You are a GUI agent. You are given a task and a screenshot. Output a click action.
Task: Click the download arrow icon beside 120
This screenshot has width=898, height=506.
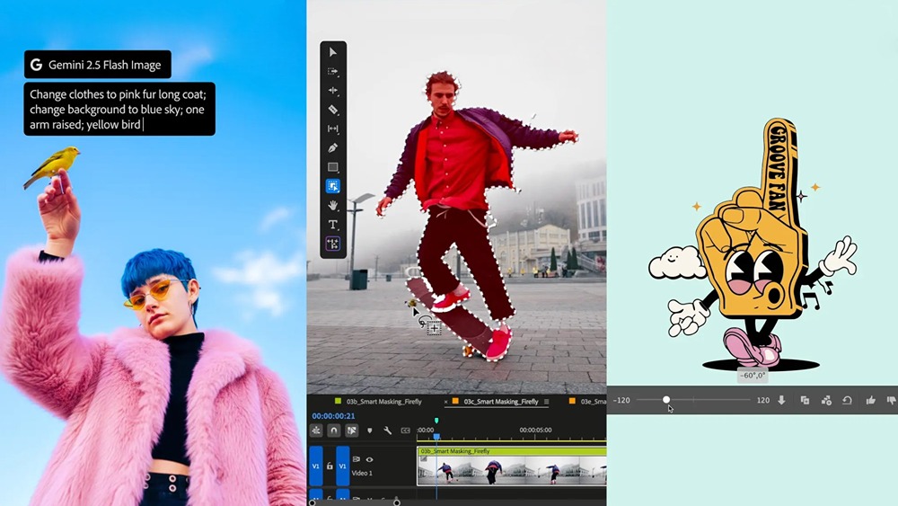[782, 400]
